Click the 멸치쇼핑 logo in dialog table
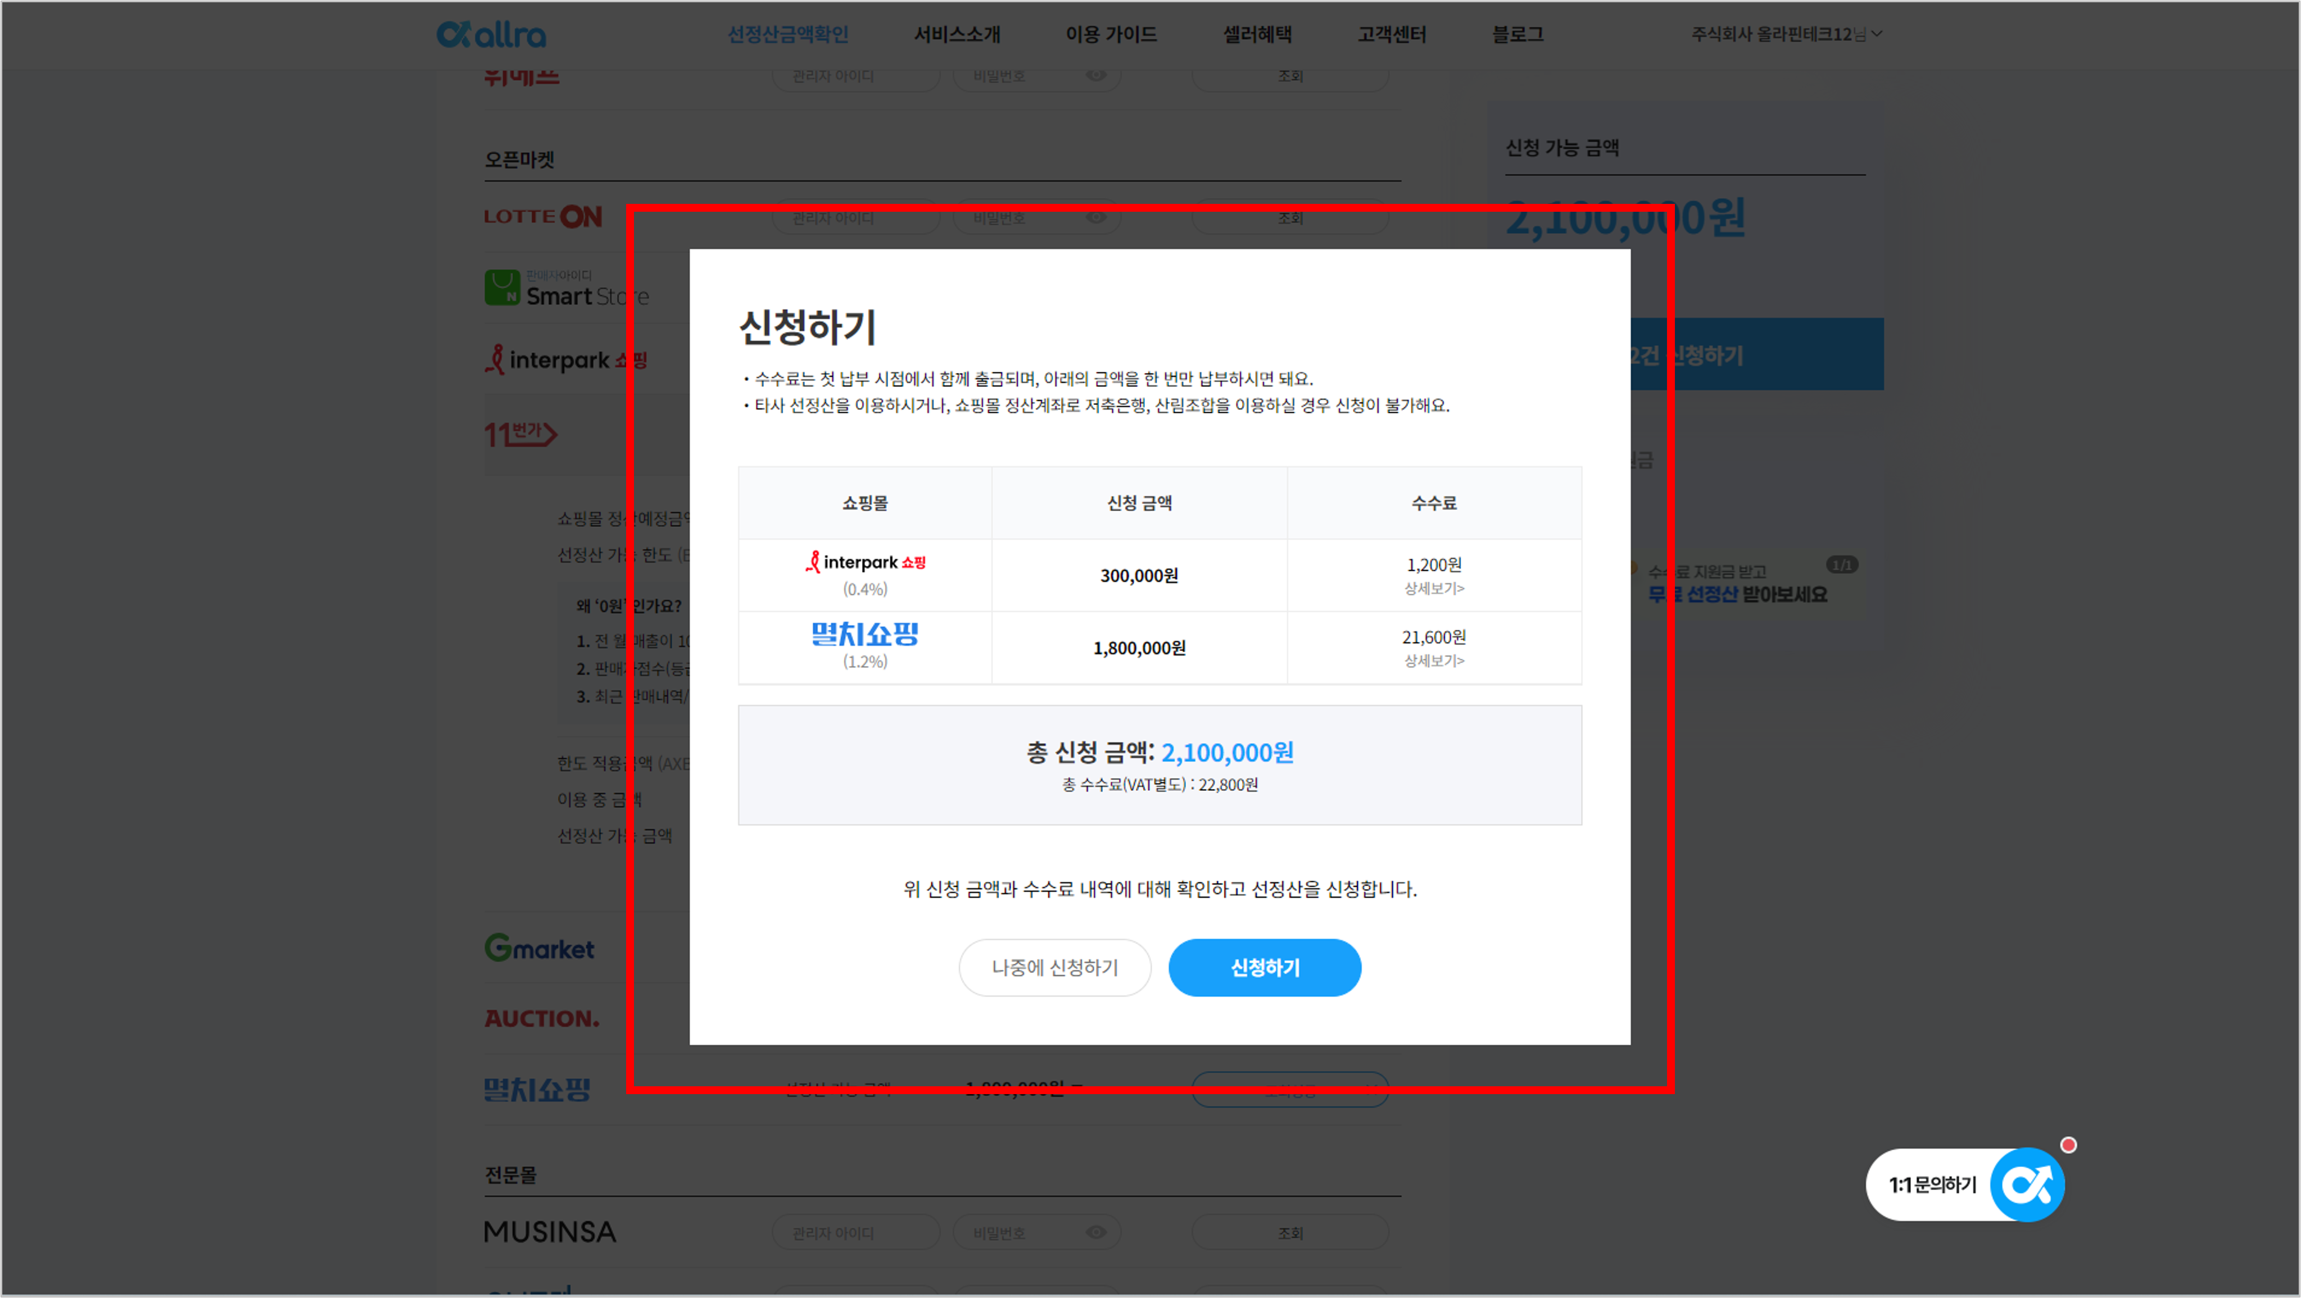This screenshot has height=1298, width=2301. [864, 634]
